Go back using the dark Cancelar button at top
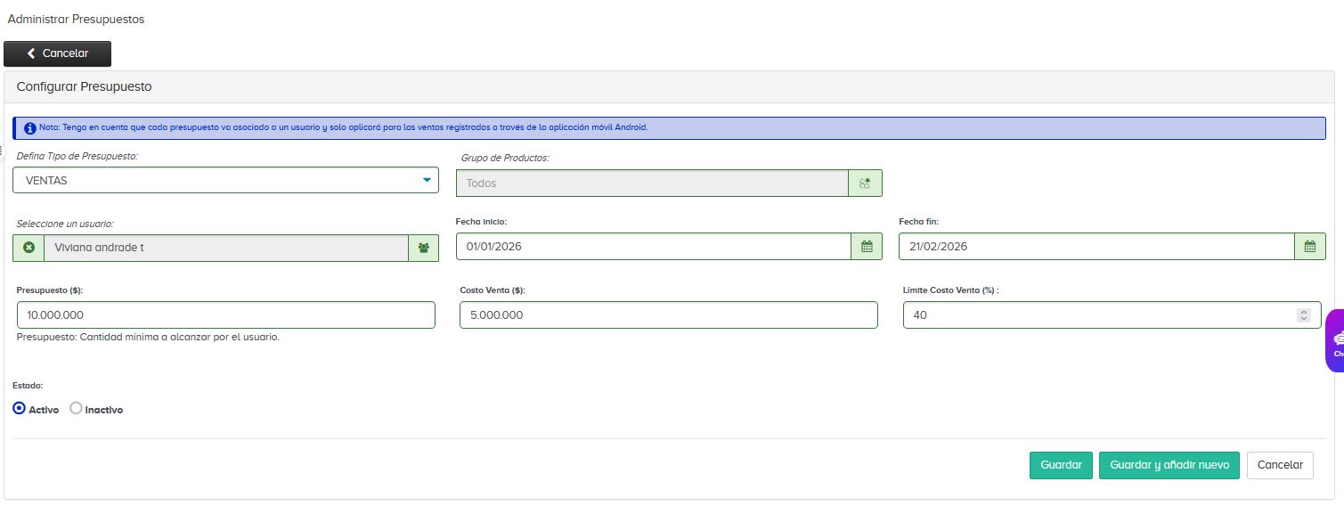The image size is (1344, 506). tap(58, 53)
